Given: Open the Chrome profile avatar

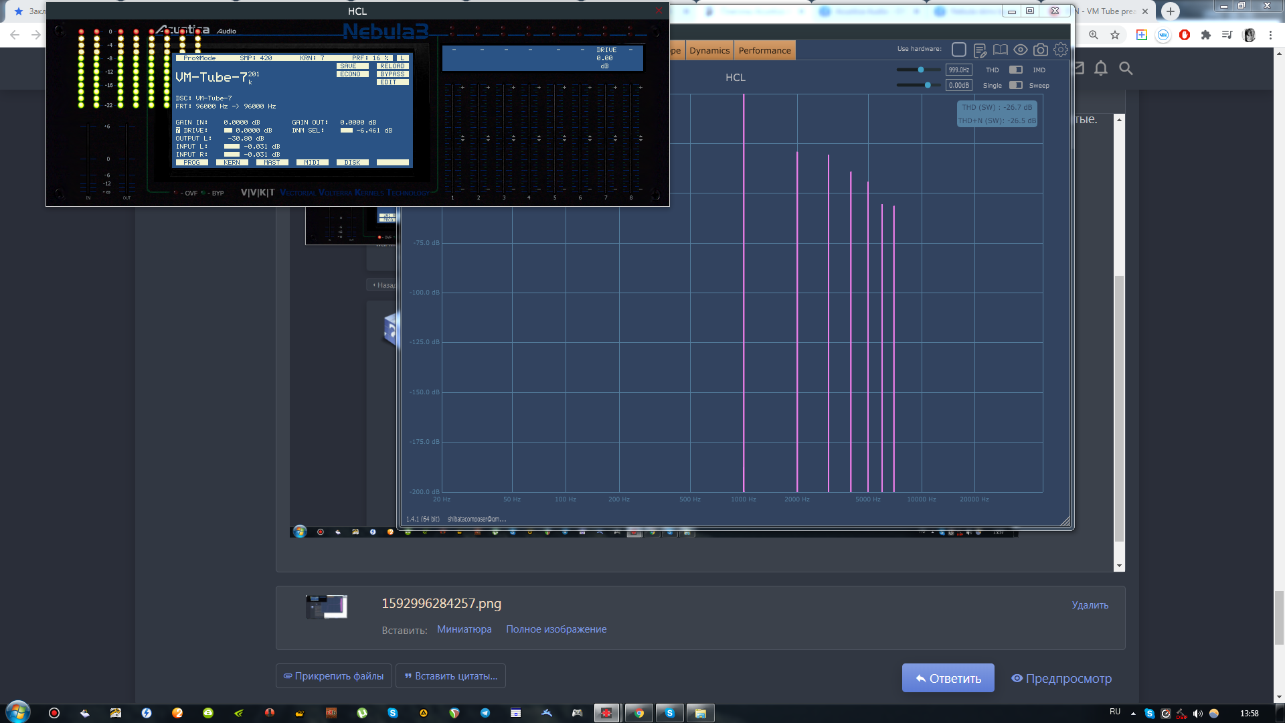Looking at the screenshot, I should click(x=1249, y=35).
